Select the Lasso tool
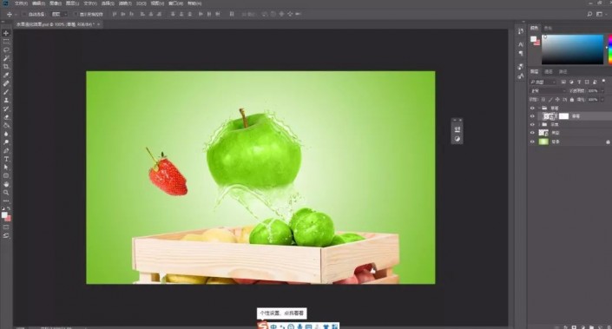 [6, 50]
